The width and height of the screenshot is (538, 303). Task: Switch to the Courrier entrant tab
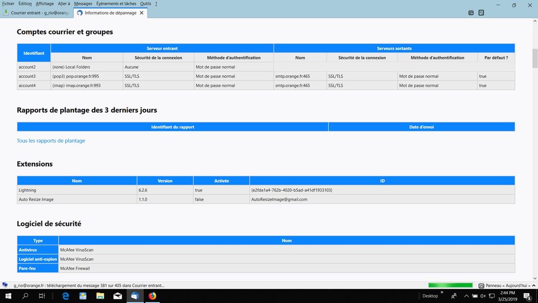[37, 13]
